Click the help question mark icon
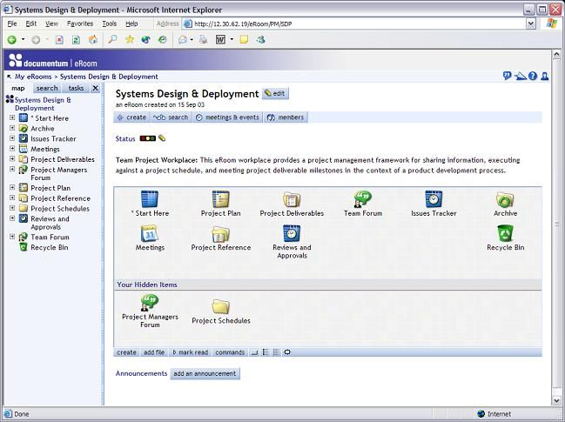 [532, 77]
